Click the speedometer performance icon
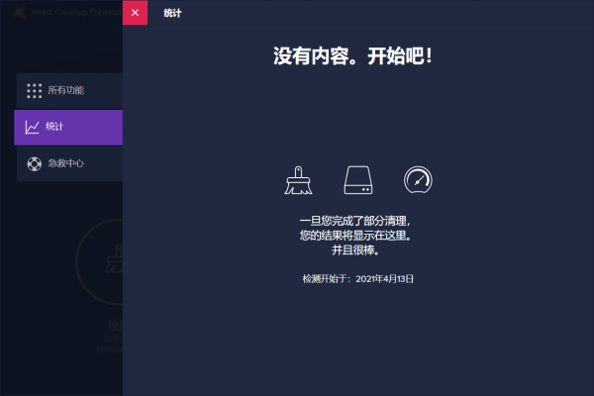594x396 pixels. (418, 179)
